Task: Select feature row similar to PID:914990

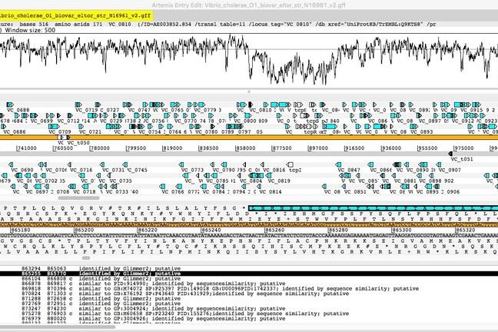Action: 154,284
